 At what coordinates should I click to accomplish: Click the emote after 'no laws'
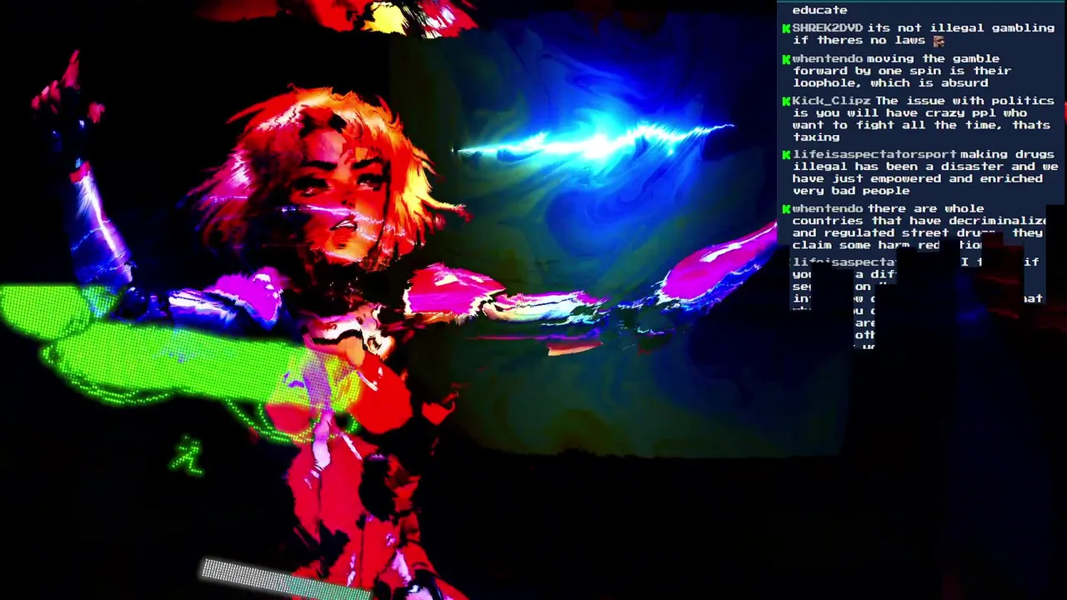[x=939, y=41]
